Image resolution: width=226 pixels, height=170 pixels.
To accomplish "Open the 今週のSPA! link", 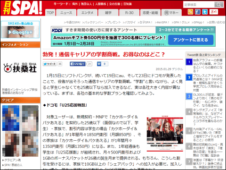I will click(x=72, y=23).
